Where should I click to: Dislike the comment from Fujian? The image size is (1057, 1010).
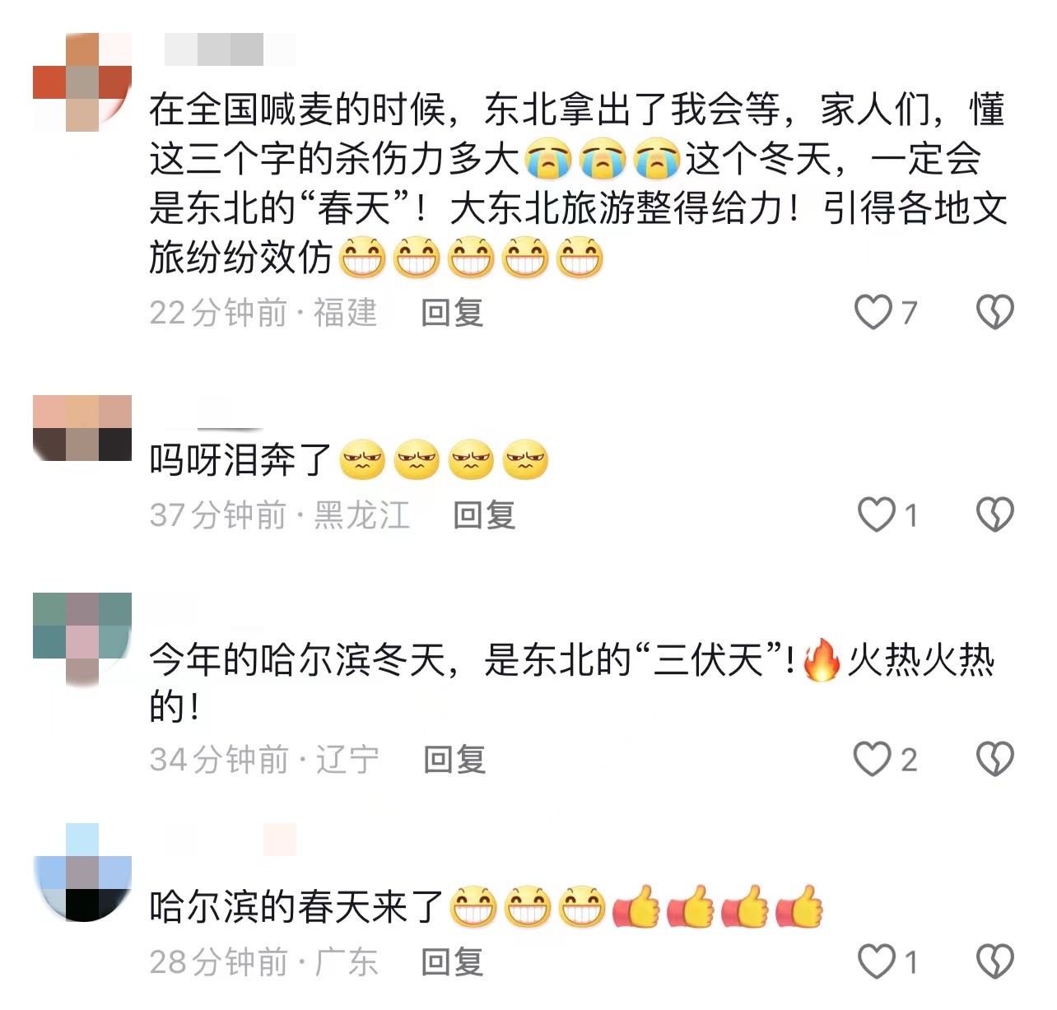[x=994, y=312]
